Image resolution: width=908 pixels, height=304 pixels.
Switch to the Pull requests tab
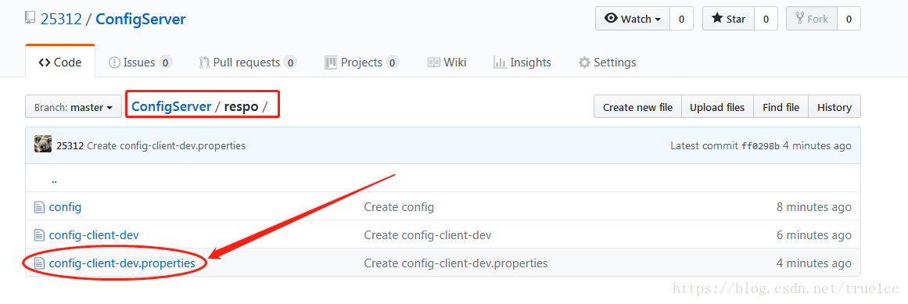click(248, 62)
